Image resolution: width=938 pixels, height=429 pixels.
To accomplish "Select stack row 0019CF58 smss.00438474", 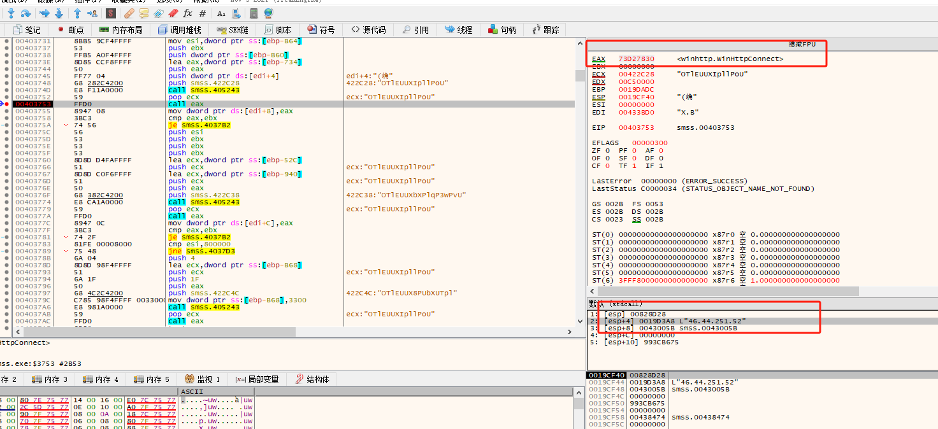I will [761, 417].
